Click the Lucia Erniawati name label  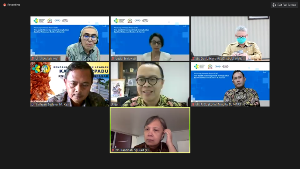[x=126, y=58]
